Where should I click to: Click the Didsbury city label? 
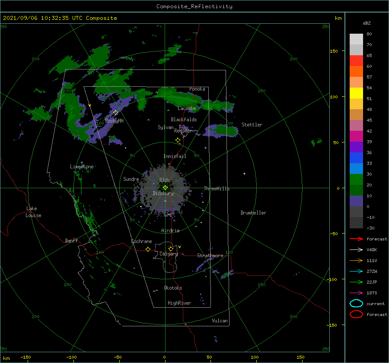tap(163, 193)
